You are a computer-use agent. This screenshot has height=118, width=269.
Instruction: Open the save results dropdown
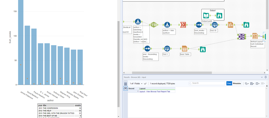[252, 84]
